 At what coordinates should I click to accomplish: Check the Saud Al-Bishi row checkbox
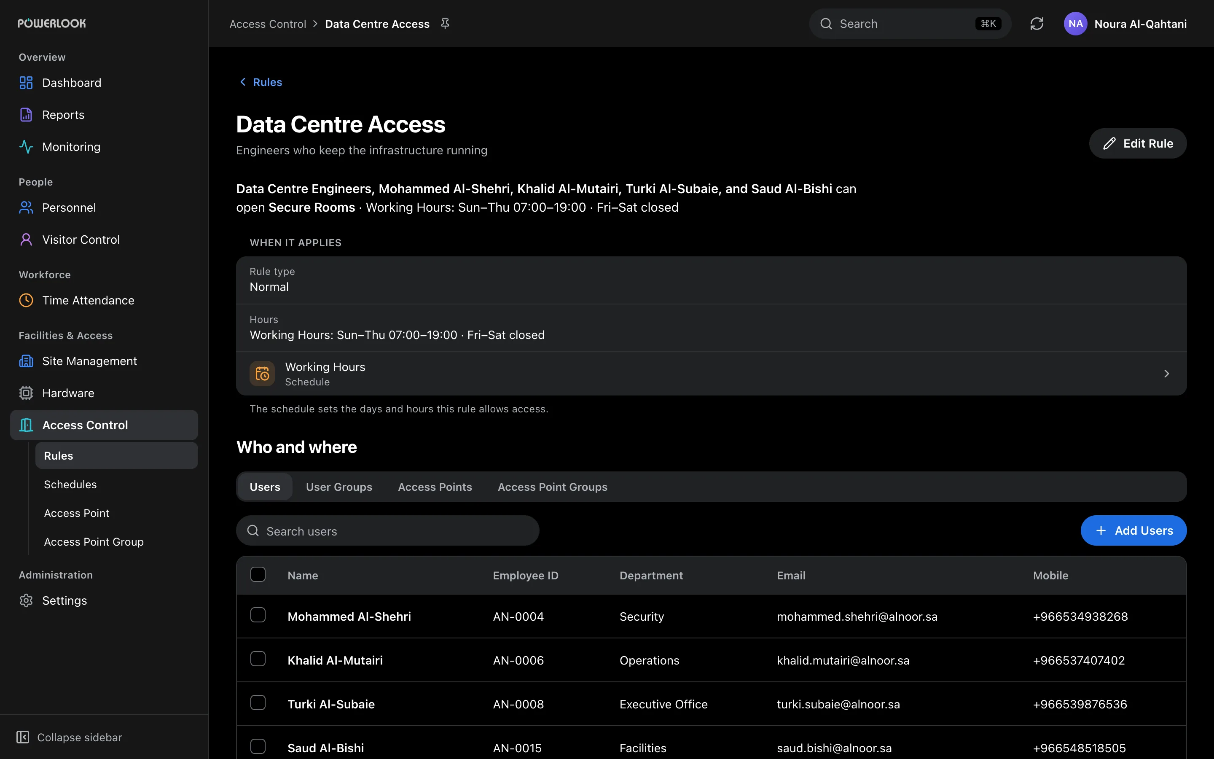(x=258, y=746)
